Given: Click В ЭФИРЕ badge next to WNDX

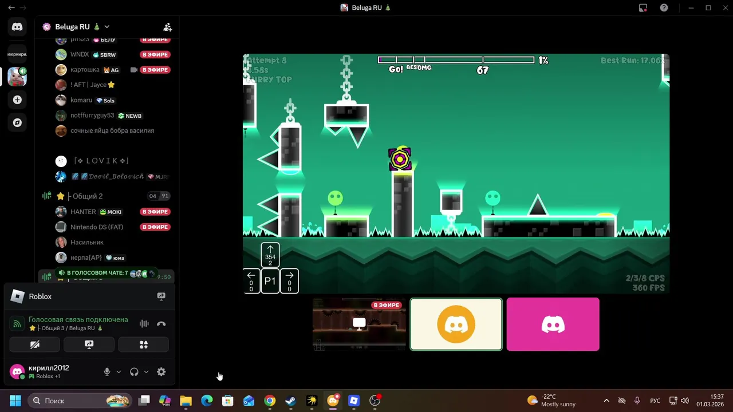Looking at the screenshot, I should (x=155, y=54).
